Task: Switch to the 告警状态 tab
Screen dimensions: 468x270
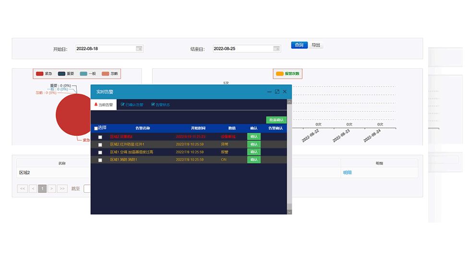Action: [160, 105]
